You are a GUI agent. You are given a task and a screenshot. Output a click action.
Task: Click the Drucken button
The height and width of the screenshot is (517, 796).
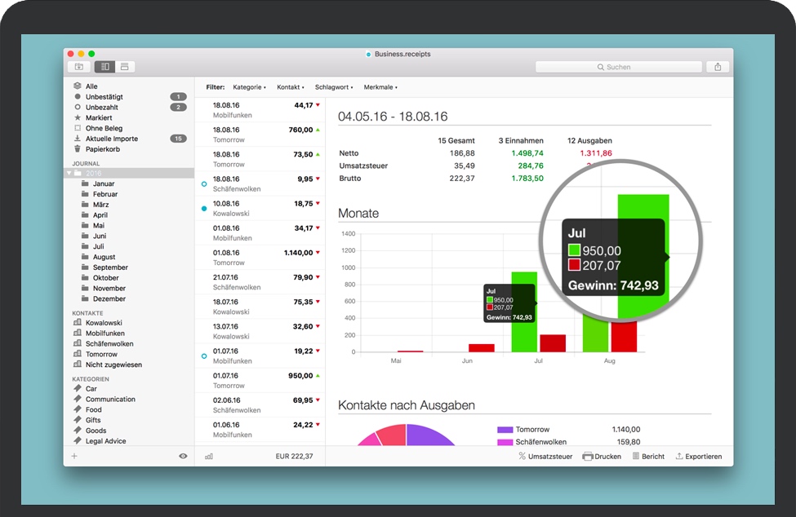[602, 457]
